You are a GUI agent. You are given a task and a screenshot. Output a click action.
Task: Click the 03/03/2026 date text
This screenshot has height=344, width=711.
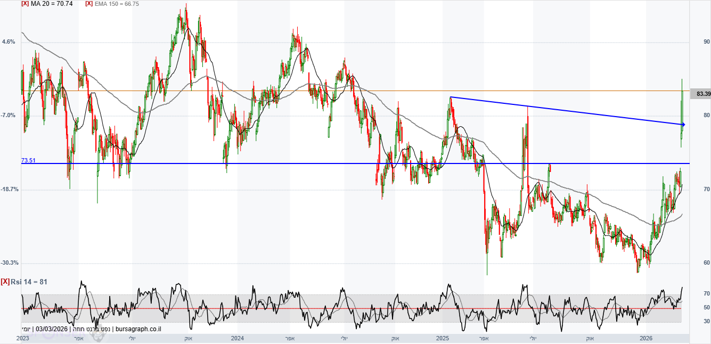52,329
